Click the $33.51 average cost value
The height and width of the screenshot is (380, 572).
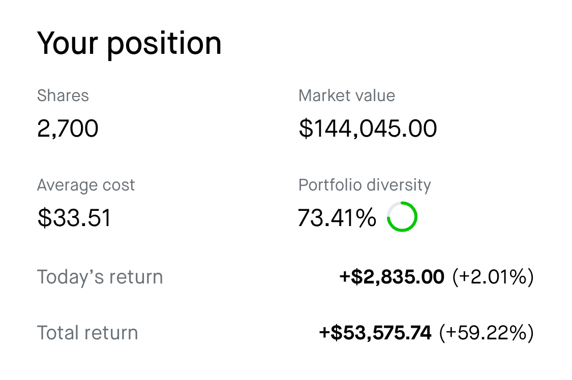click(74, 218)
